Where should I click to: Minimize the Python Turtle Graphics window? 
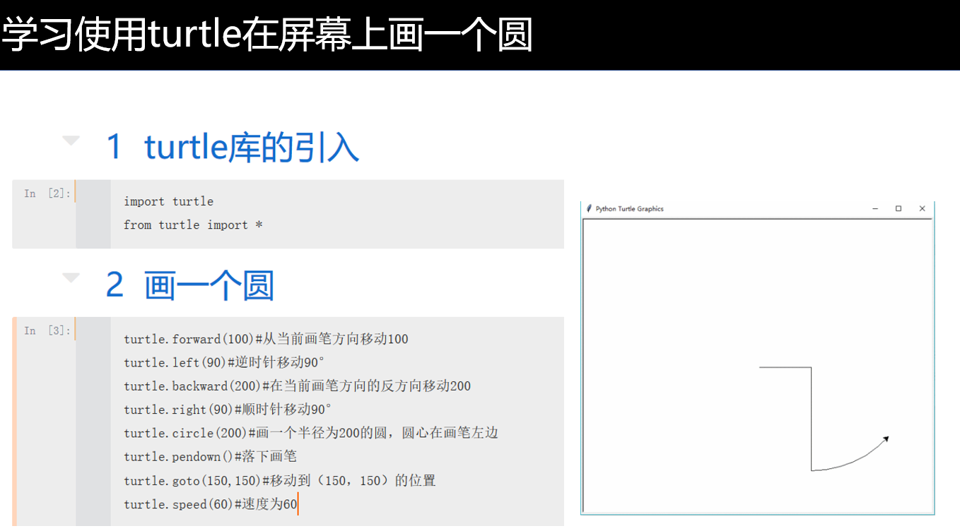874,209
